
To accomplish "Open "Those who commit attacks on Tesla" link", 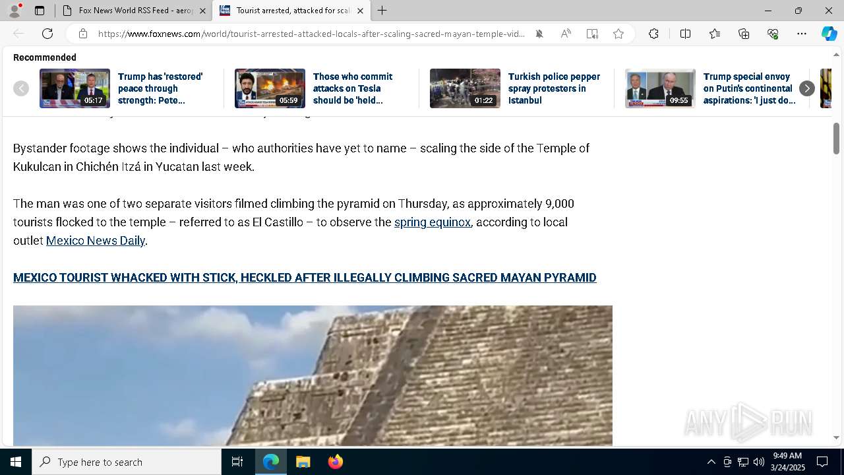I will pos(353,88).
